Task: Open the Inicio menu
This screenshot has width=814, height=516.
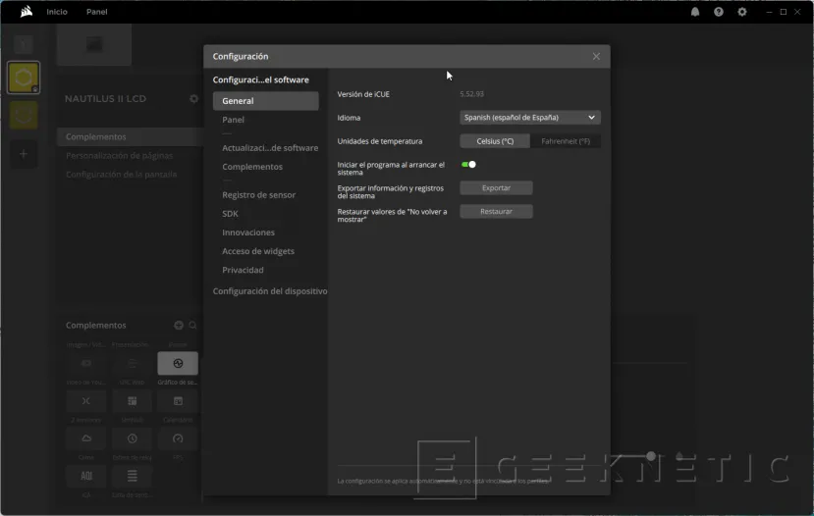Action: pos(57,12)
